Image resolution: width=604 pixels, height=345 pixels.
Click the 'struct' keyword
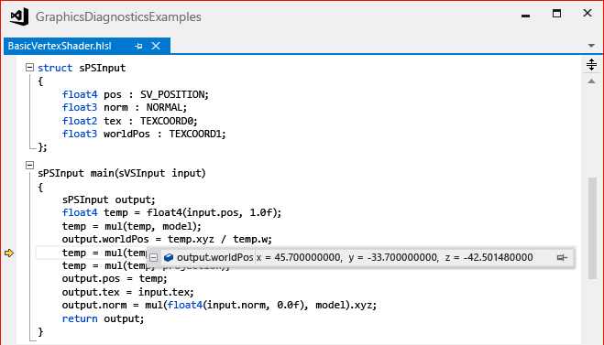coord(55,68)
